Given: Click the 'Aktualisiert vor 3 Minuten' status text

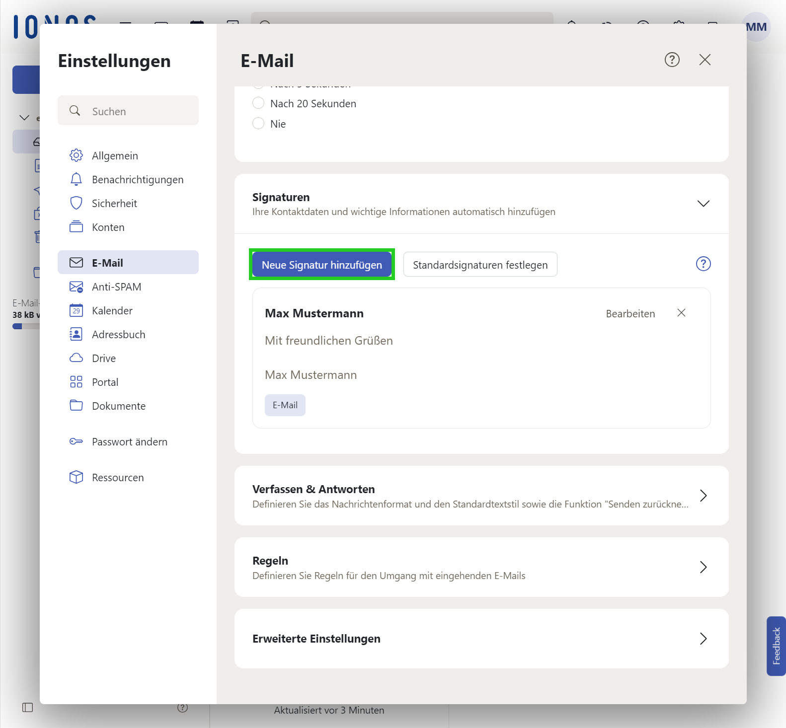Looking at the screenshot, I should (329, 710).
